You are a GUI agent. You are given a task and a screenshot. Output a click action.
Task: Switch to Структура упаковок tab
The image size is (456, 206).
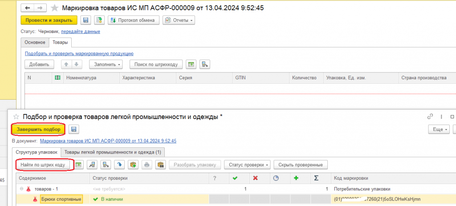(x=37, y=152)
